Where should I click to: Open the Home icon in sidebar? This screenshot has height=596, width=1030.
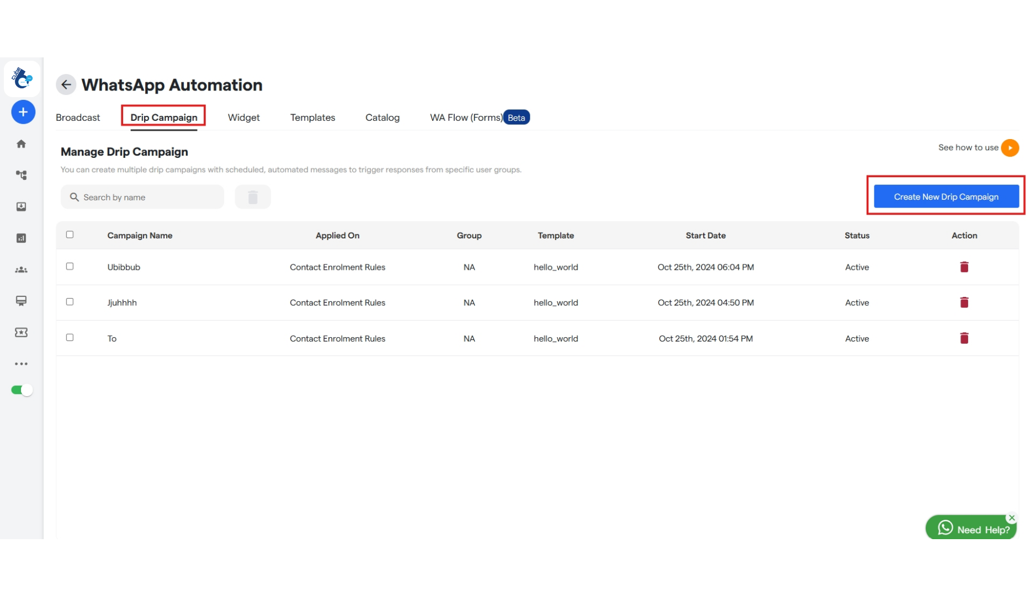tap(21, 144)
